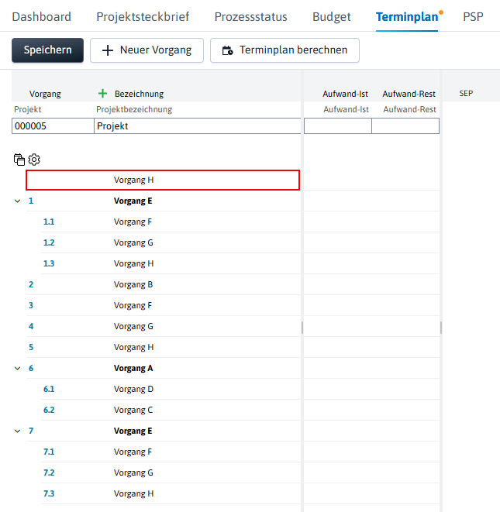Go to the Prozessstatus tab
The width and height of the screenshot is (500, 512).
tap(250, 16)
